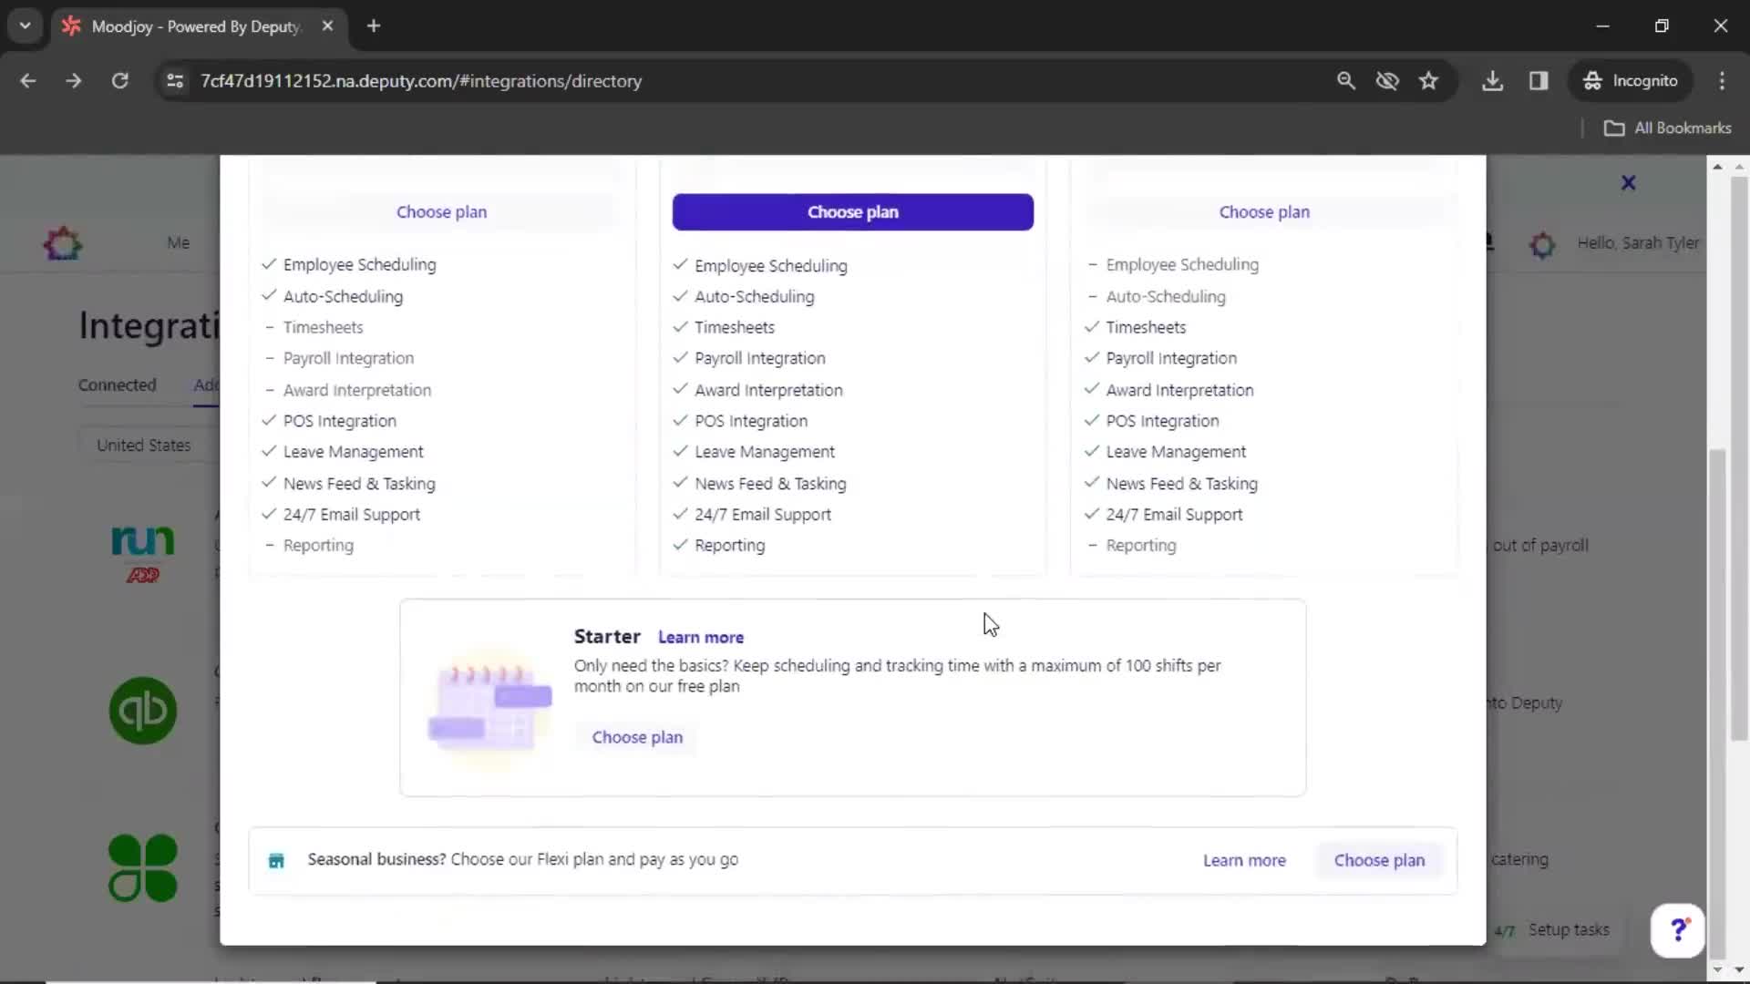Click the Starter Learn more link
Viewport: 1750px width, 984px height.
click(701, 637)
